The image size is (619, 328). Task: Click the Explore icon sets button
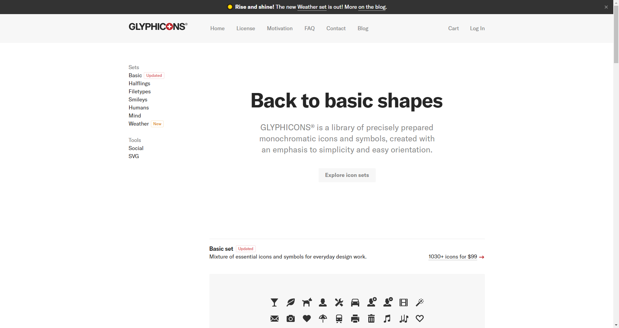coord(347,175)
